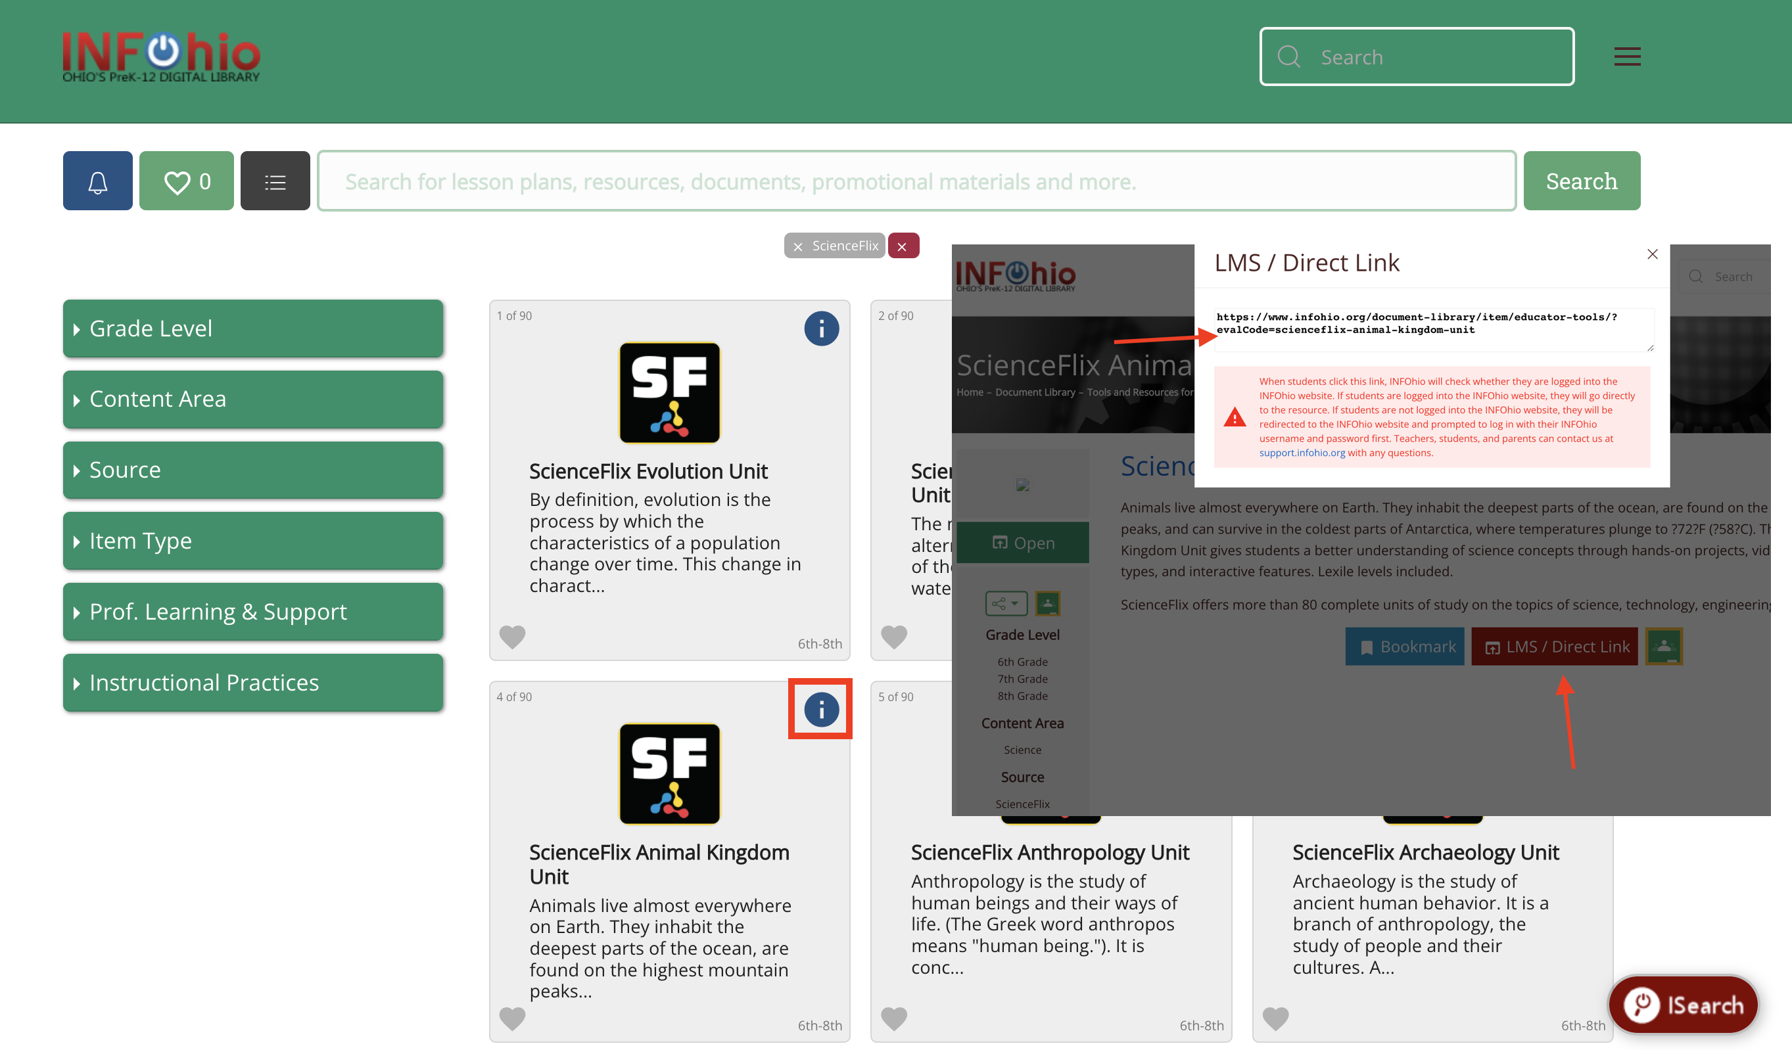Click 6th Grade in overlay sidebar
This screenshot has height=1050, width=1792.
pos(1022,662)
